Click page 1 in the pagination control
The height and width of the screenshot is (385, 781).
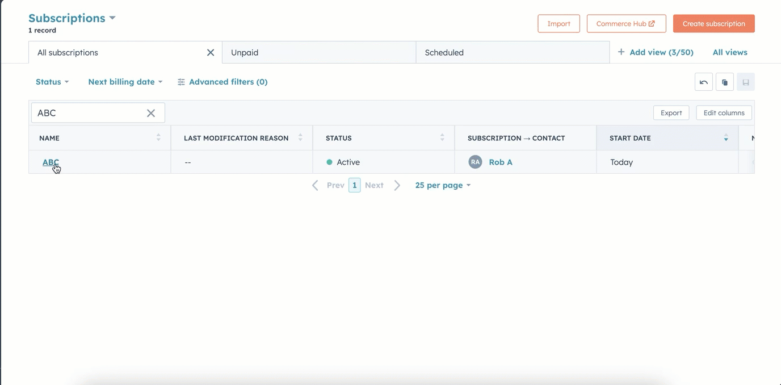pyautogui.click(x=354, y=185)
